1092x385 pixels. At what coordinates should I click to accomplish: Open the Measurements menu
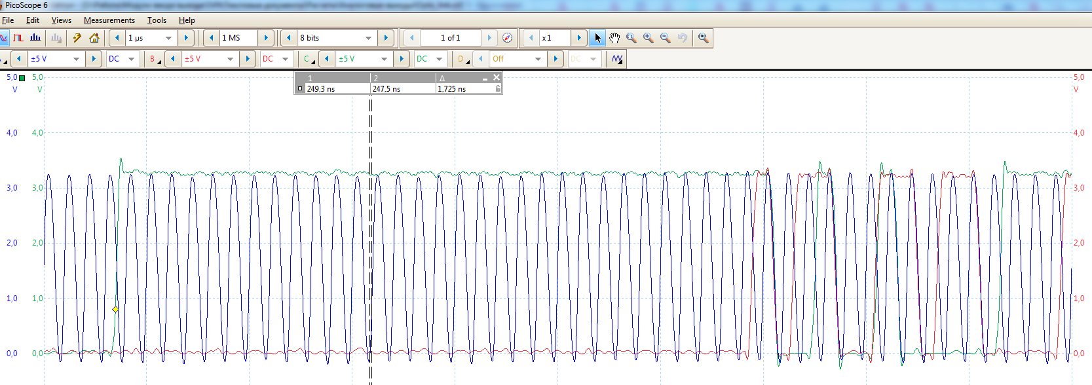(109, 20)
